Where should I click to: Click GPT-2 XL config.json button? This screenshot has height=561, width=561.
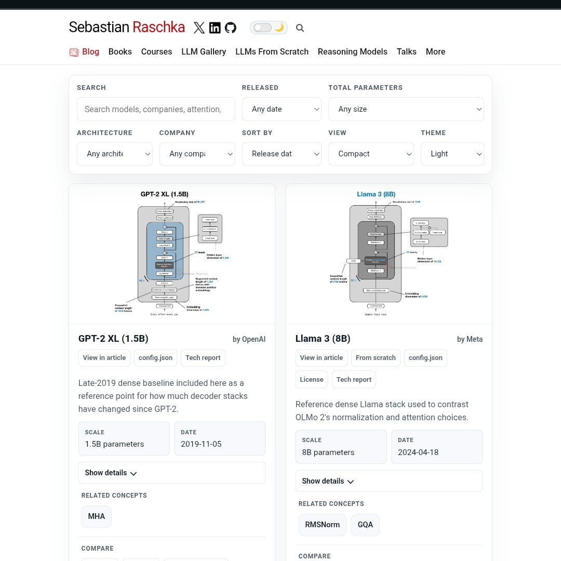[155, 358]
